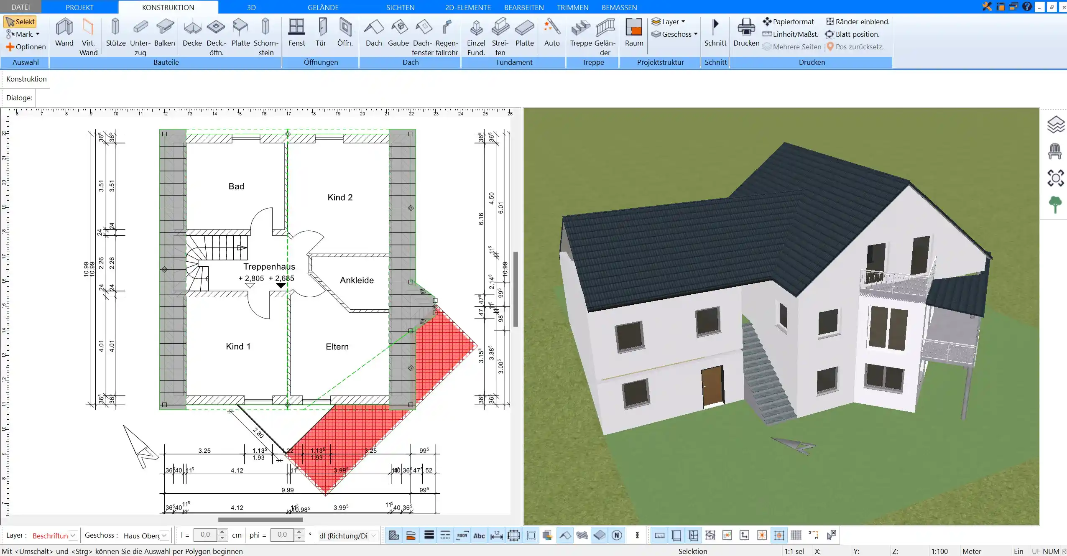The image size is (1067, 556).
Task: Switch to the PROJEKT tab
Action: click(x=79, y=7)
